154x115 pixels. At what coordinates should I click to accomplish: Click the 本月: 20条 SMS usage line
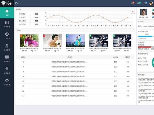point(142,58)
